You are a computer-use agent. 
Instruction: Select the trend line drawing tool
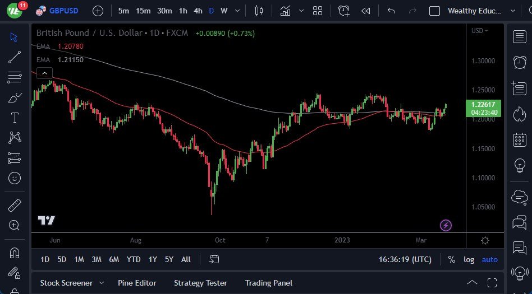pyautogui.click(x=15, y=57)
